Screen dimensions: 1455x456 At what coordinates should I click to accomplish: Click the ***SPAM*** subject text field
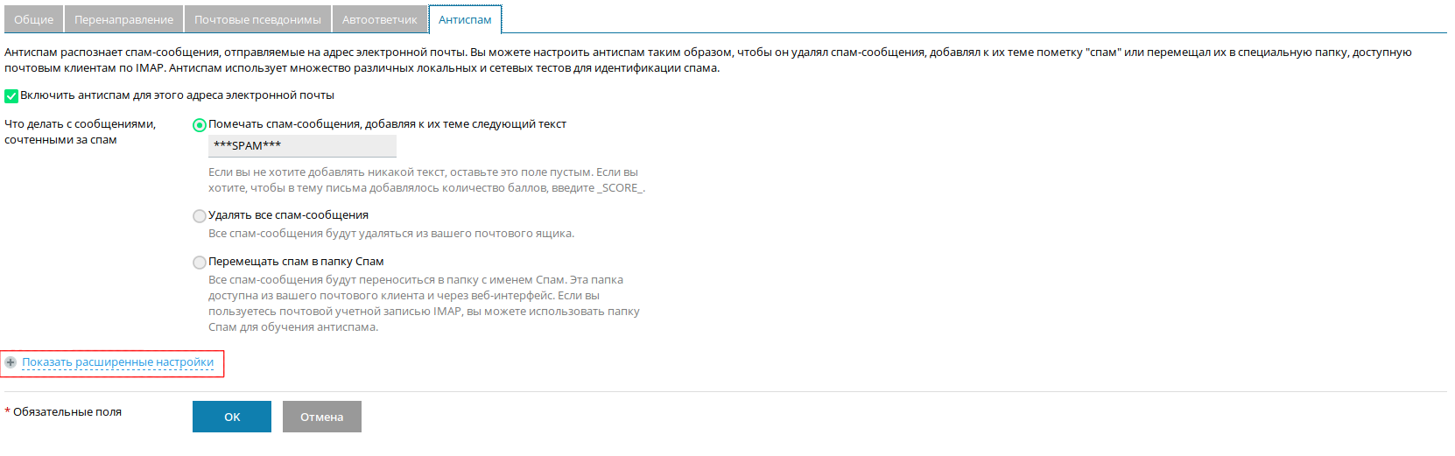click(302, 146)
